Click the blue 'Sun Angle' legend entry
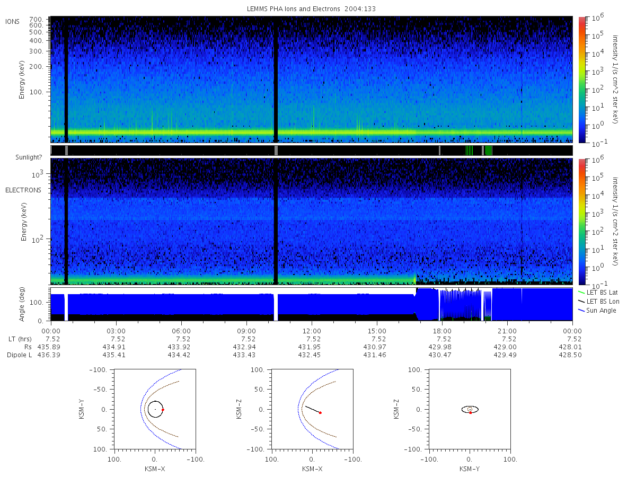636x477 pixels. pyautogui.click(x=597, y=310)
